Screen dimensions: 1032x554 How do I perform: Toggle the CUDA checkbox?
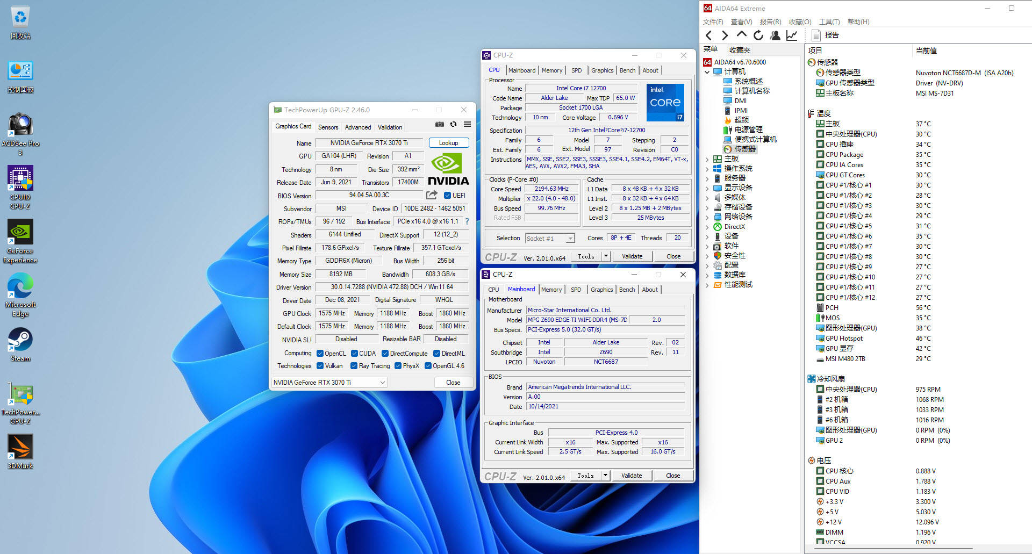354,353
